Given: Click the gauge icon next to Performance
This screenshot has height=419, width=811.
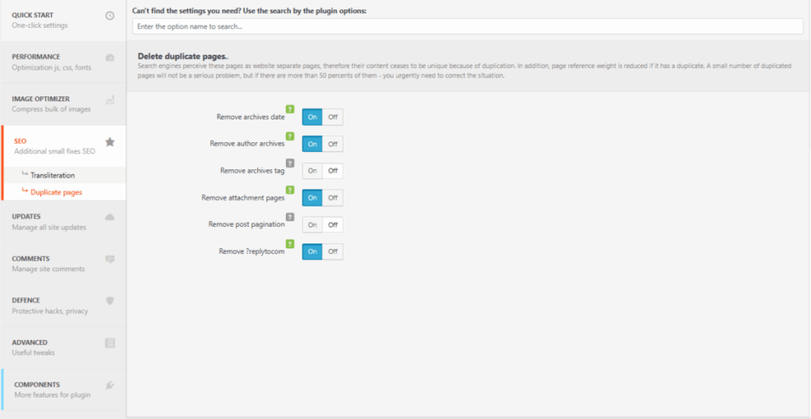Looking at the screenshot, I should coord(110,58).
